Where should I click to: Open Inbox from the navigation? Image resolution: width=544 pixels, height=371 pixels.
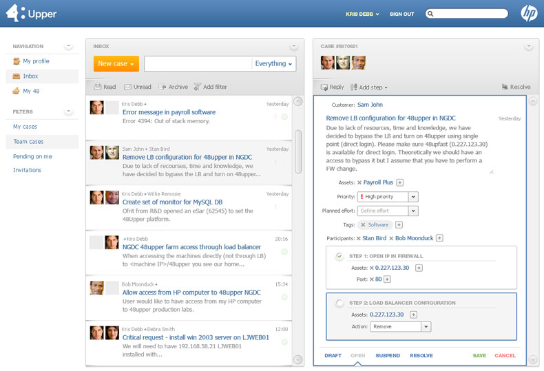click(x=30, y=76)
